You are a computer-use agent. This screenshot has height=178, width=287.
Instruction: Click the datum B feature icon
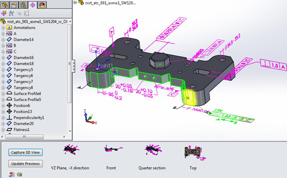pyautogui.click(x=10, y=45)
